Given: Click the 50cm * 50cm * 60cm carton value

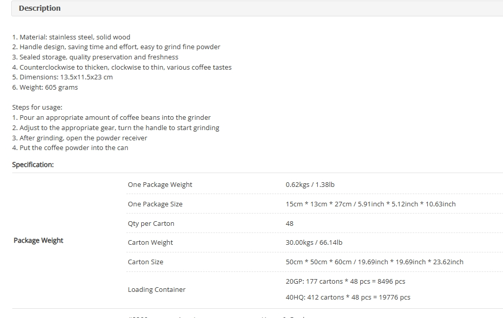Looking at the screenshot, I should point(375,262).
